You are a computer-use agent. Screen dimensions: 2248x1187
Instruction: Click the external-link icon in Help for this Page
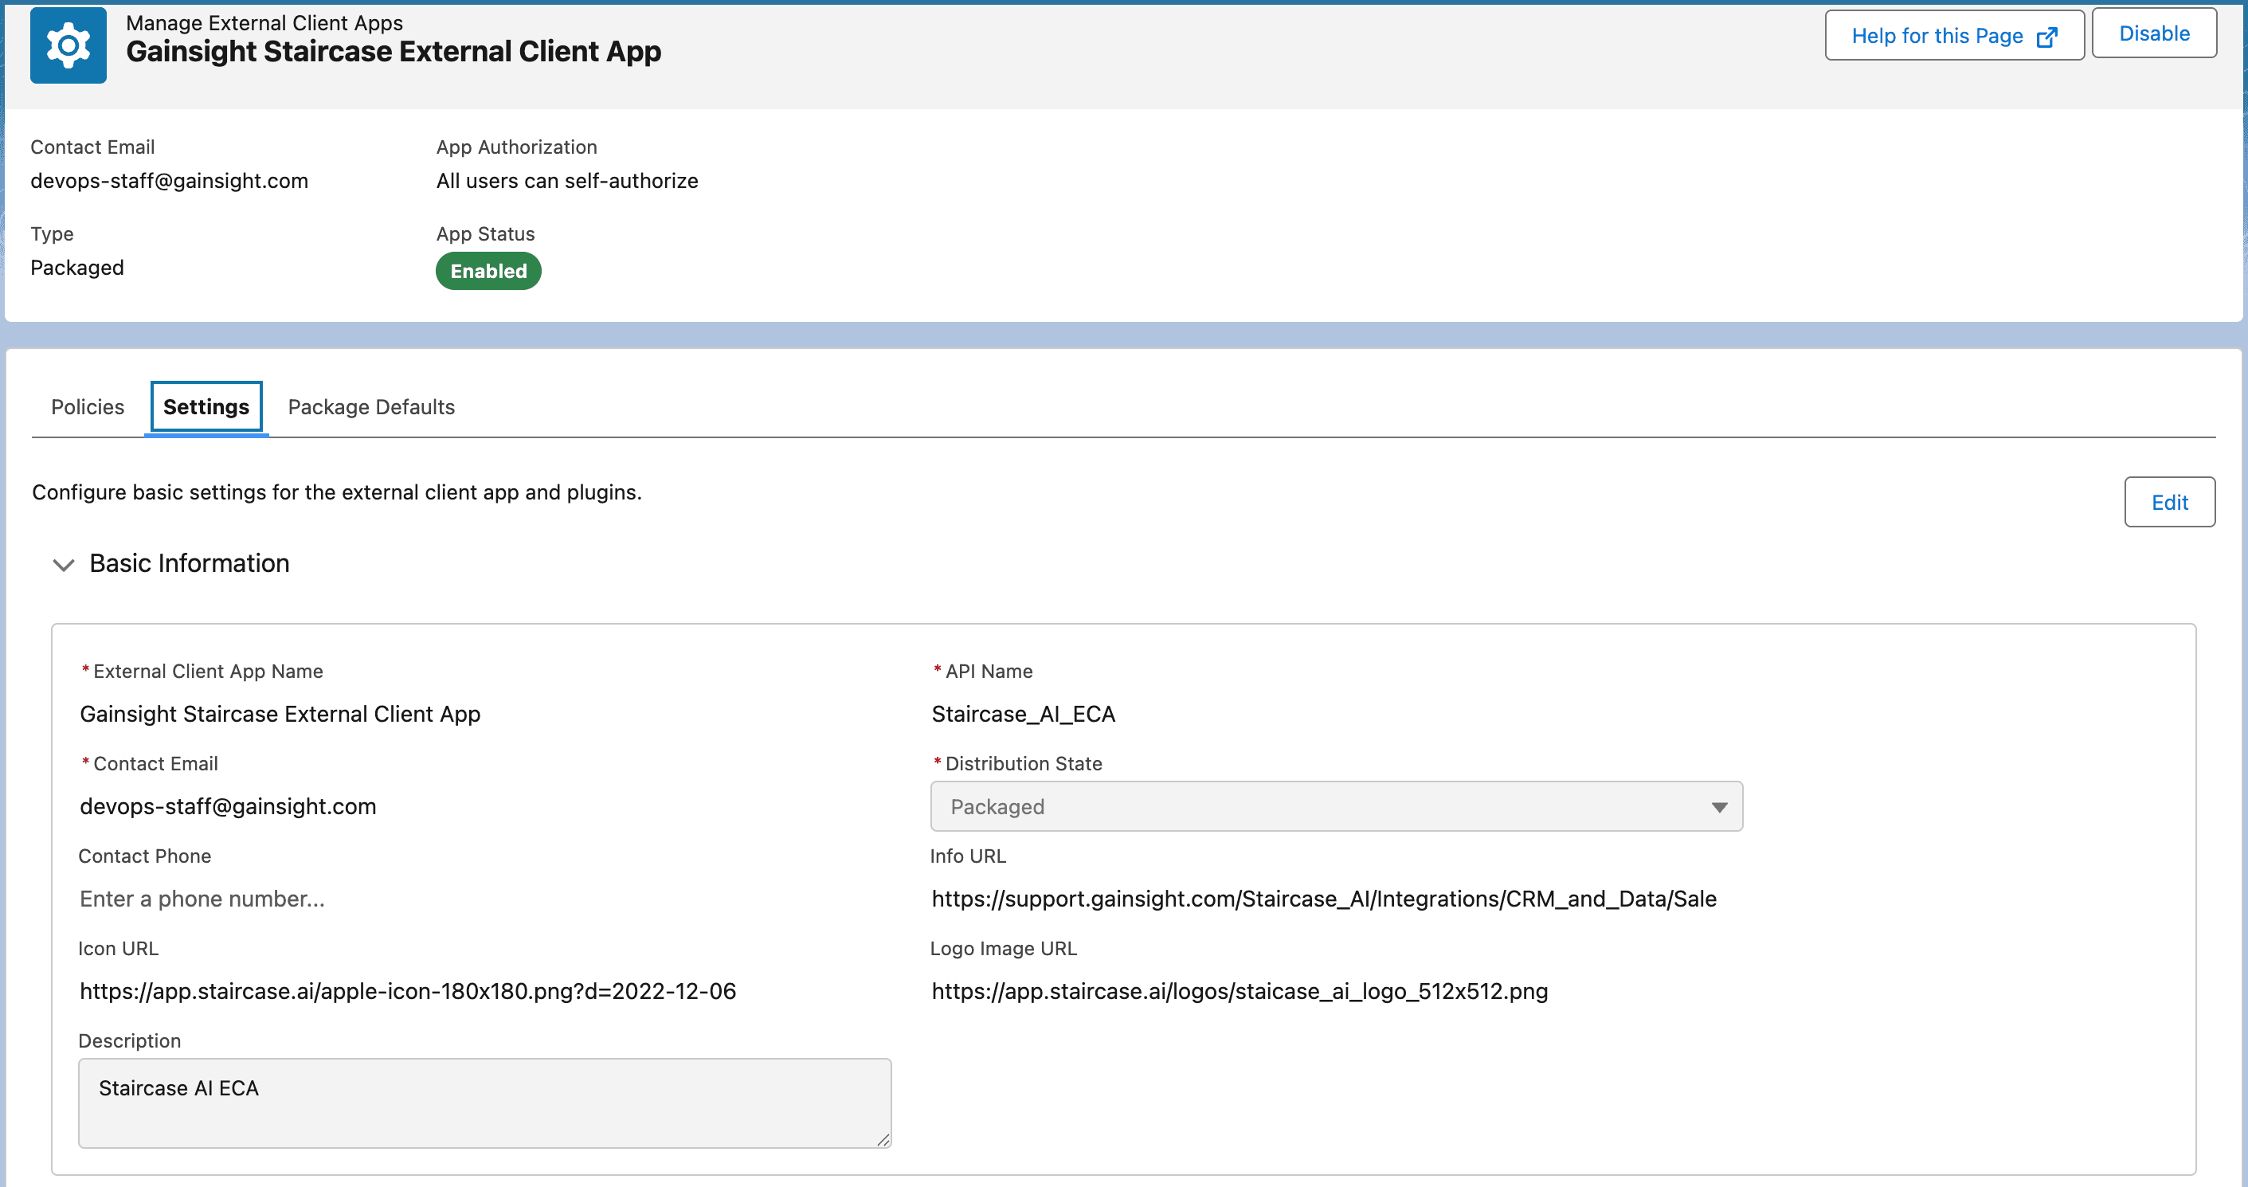coord(2046,37)
